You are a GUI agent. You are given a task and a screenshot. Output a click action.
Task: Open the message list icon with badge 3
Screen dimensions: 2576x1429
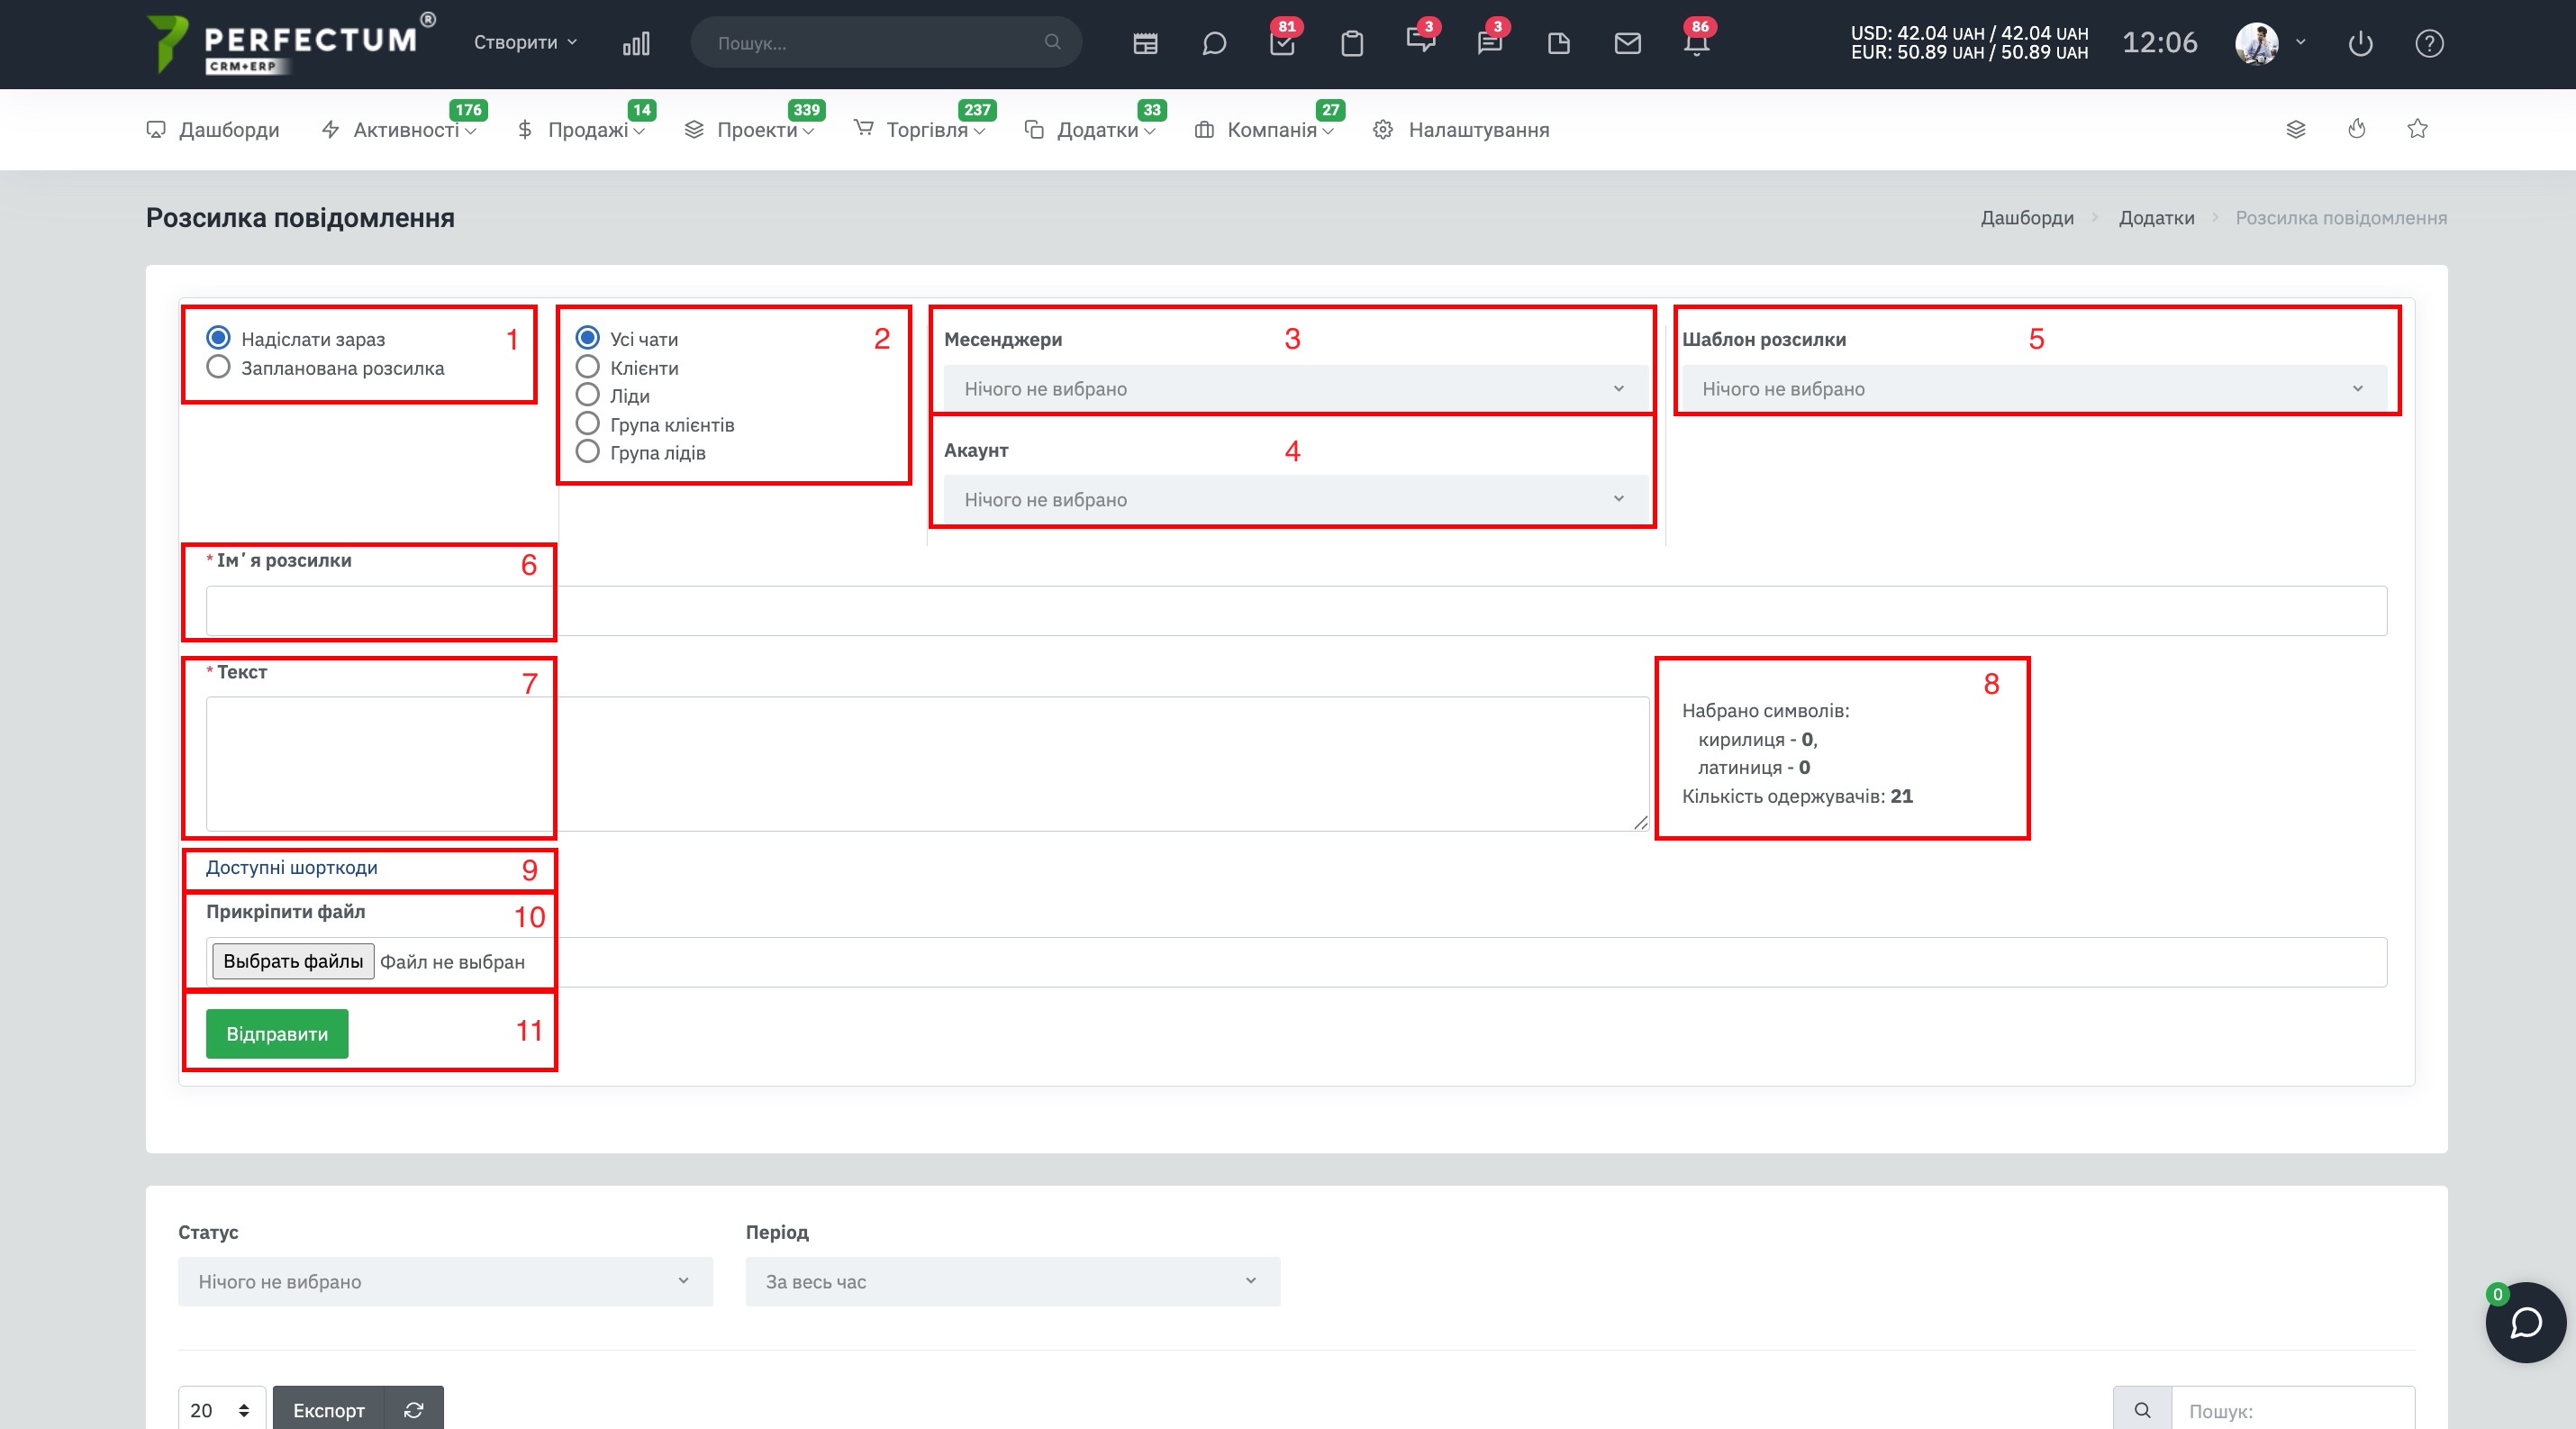(x=1489, y=43)
